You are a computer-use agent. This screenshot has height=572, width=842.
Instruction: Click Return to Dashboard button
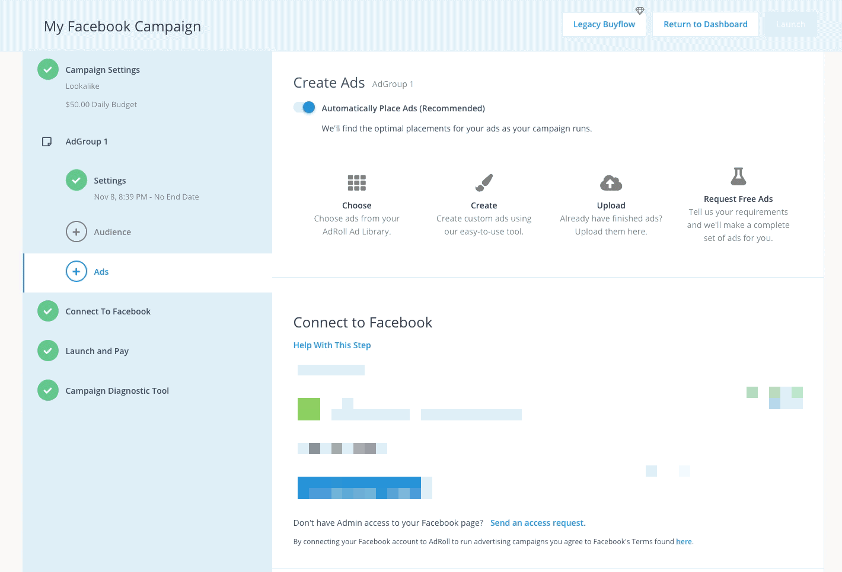705,24
